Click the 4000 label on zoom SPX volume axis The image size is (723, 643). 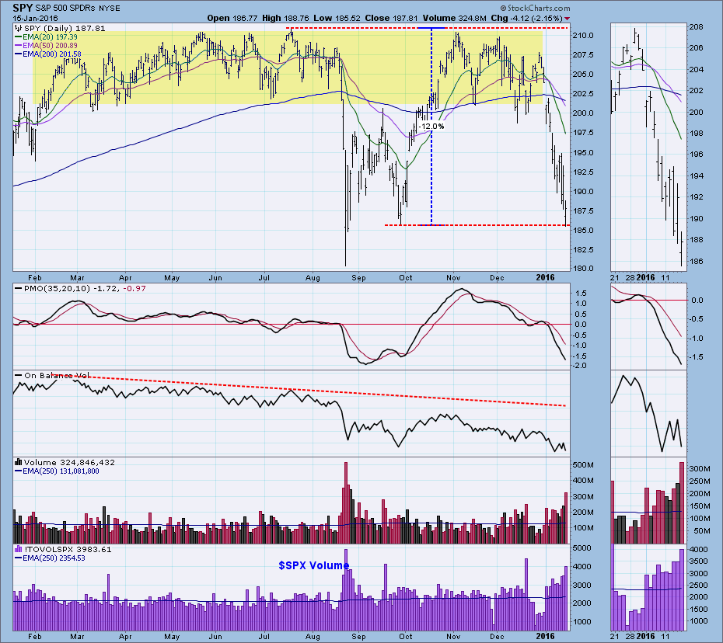coord(699,550)
